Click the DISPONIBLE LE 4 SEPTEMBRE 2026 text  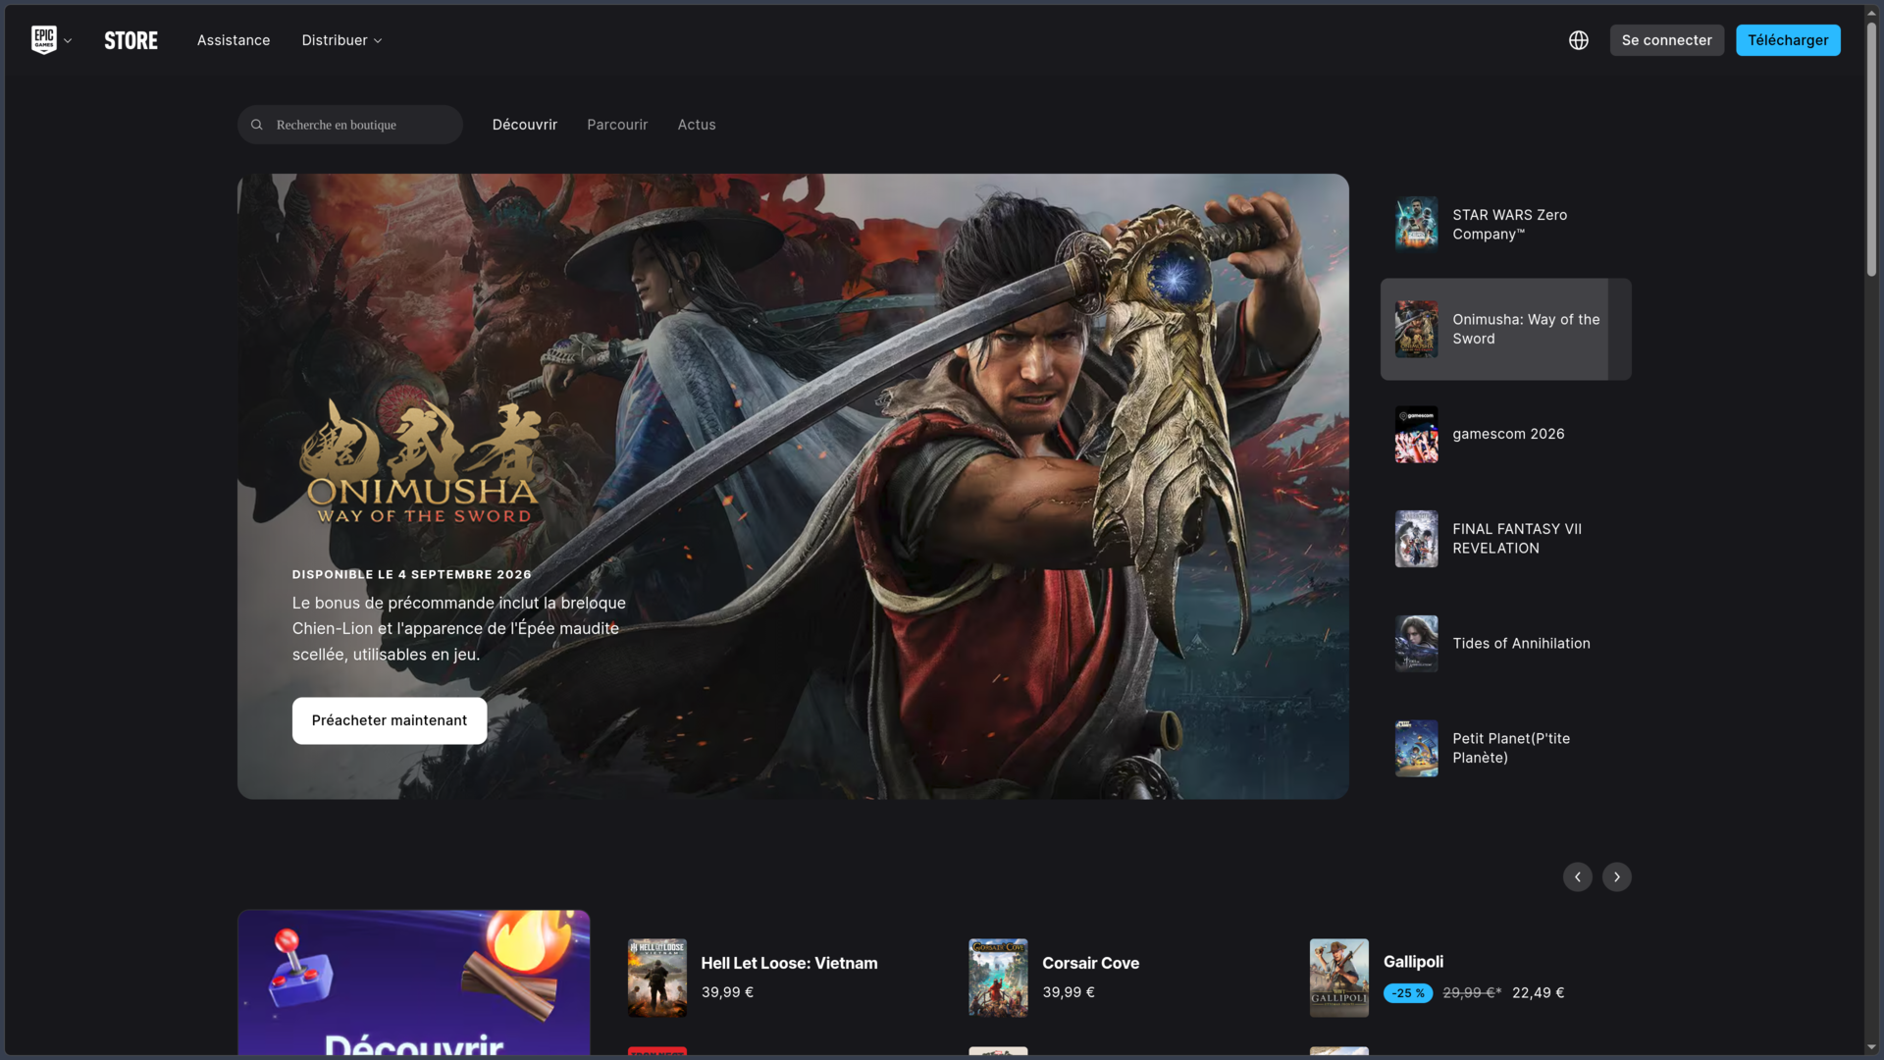coord(411,574)
